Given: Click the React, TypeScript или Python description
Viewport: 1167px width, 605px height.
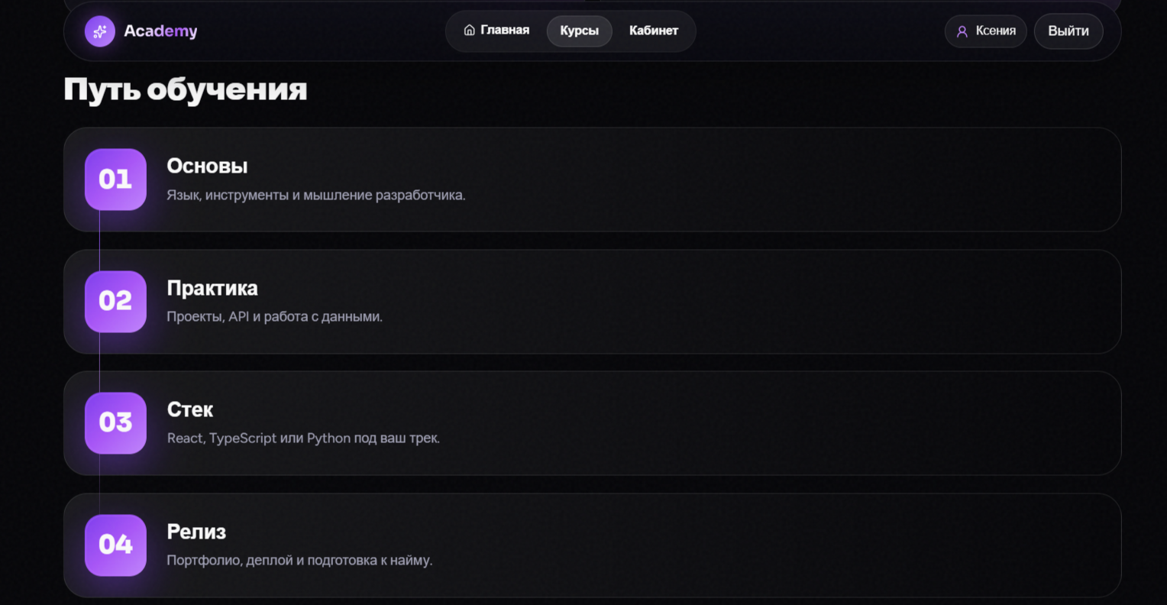Looking at the screenshot, I should [303, 438].
